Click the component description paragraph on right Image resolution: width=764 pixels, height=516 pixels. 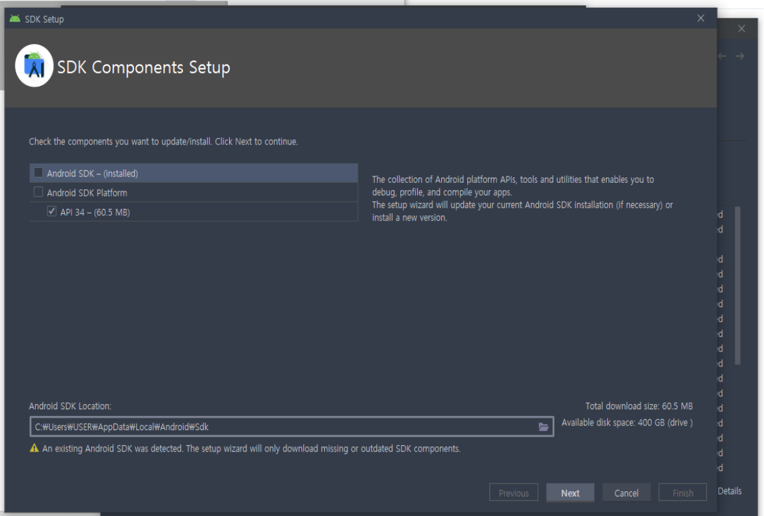pos(523,198)
